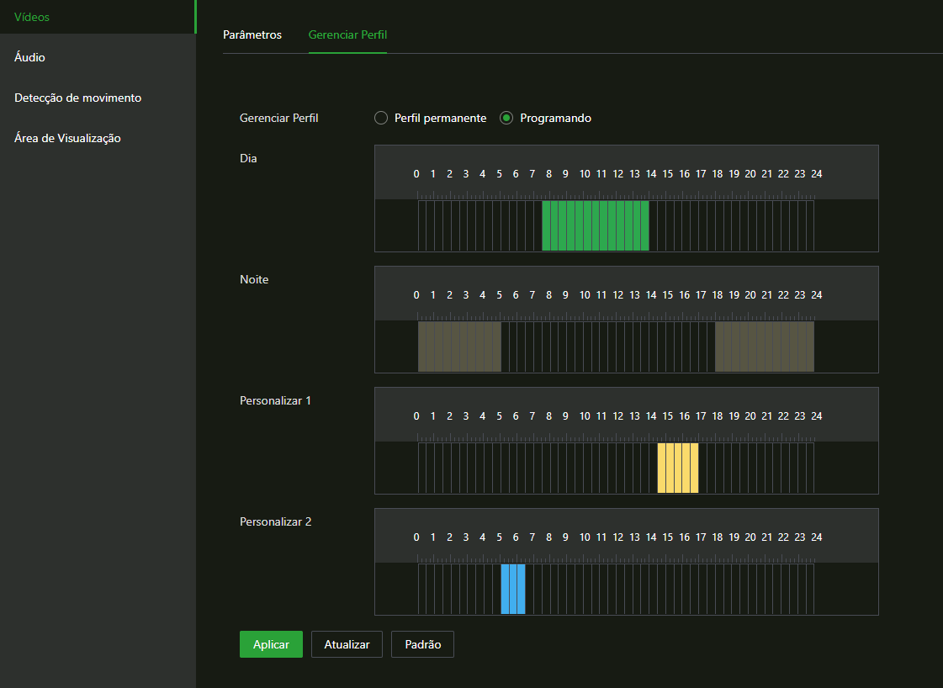This screenshot has width=943, height=688.
Task: Click Noite gray block spanning hours 0 to 5
Action: pyautogui.click(x=459, y=347)
